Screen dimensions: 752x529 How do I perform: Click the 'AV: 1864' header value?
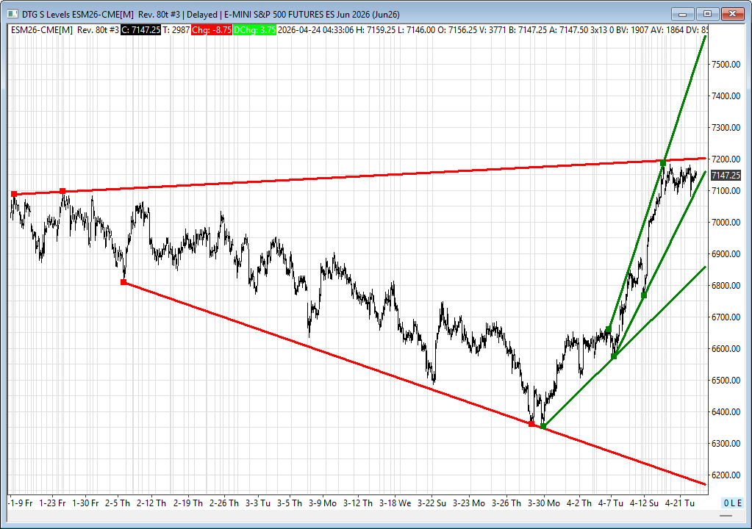[667, 29]
